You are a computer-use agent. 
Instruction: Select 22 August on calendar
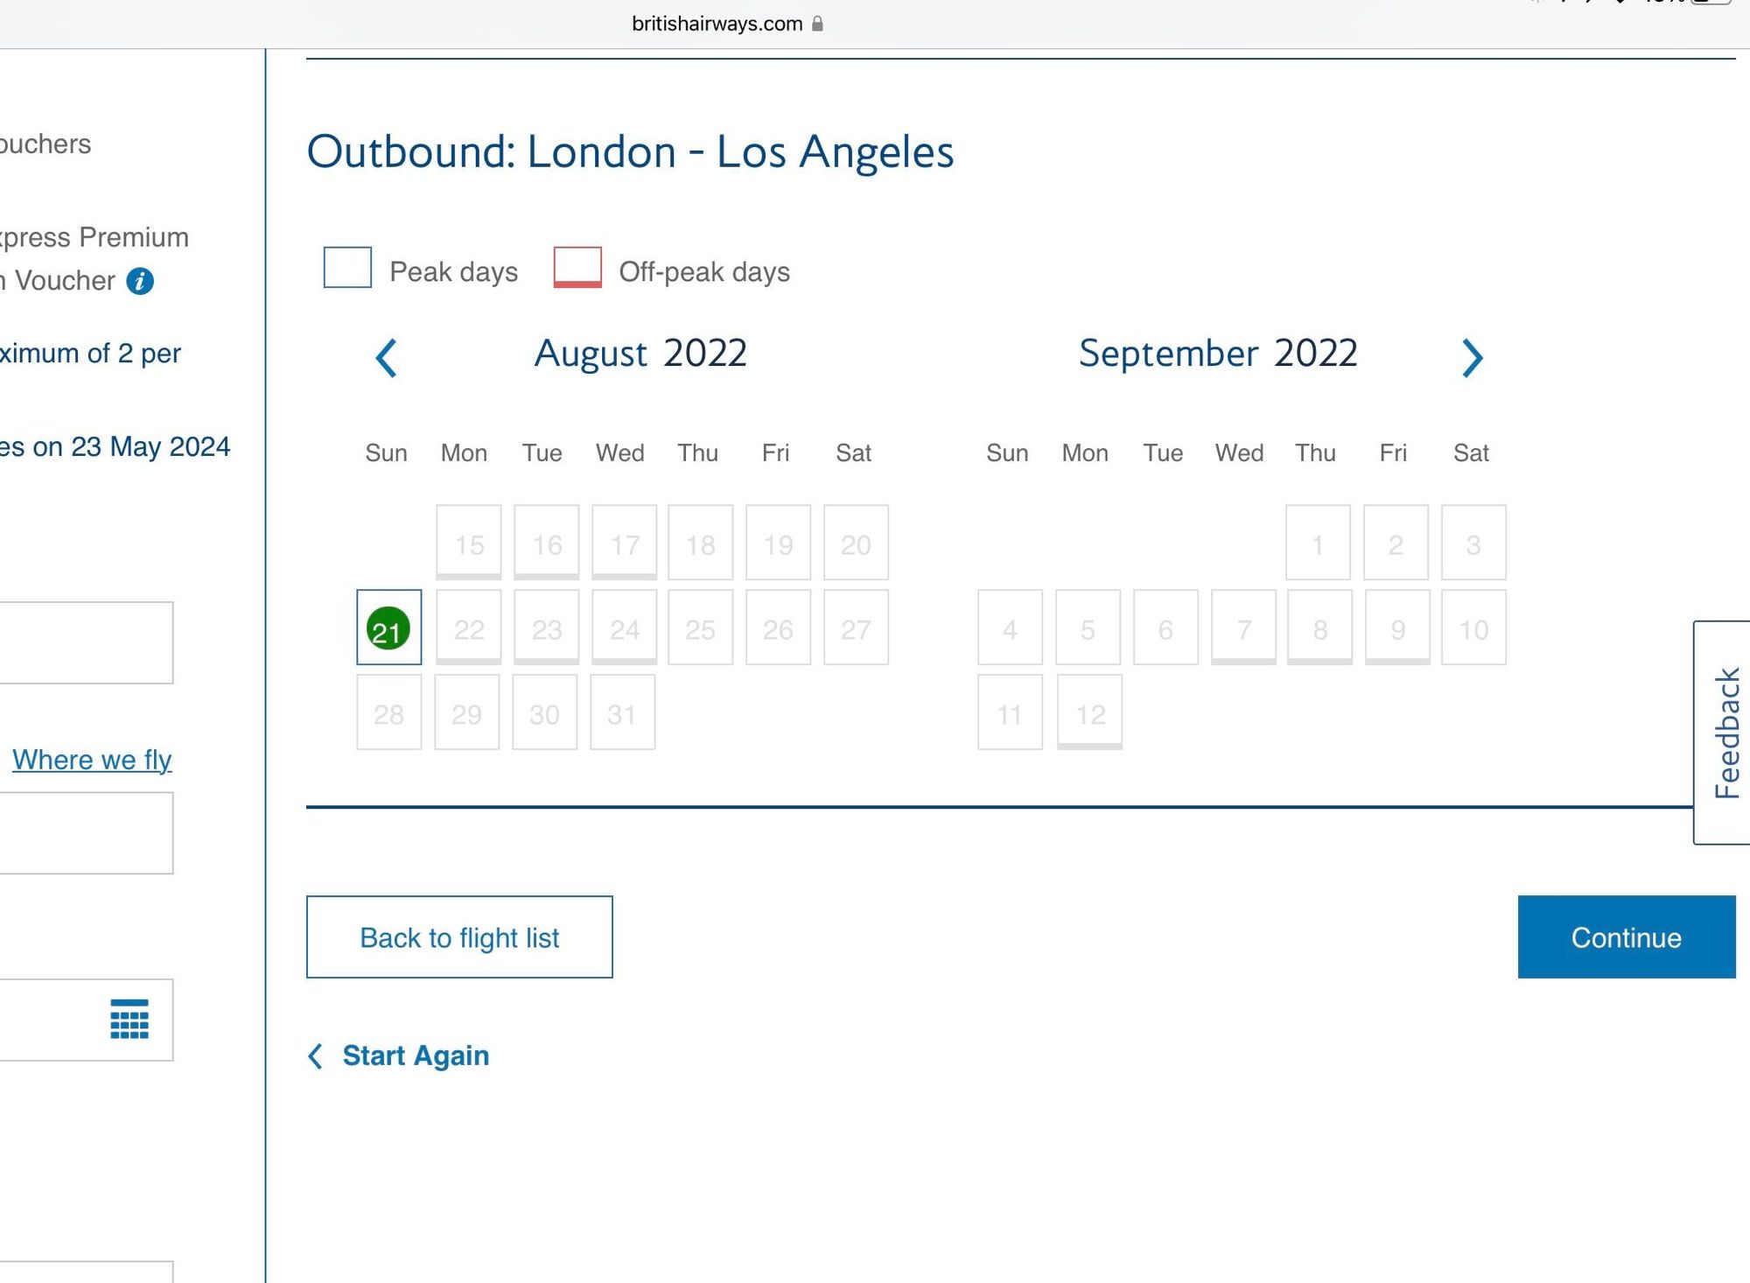[x=468, y=627]
